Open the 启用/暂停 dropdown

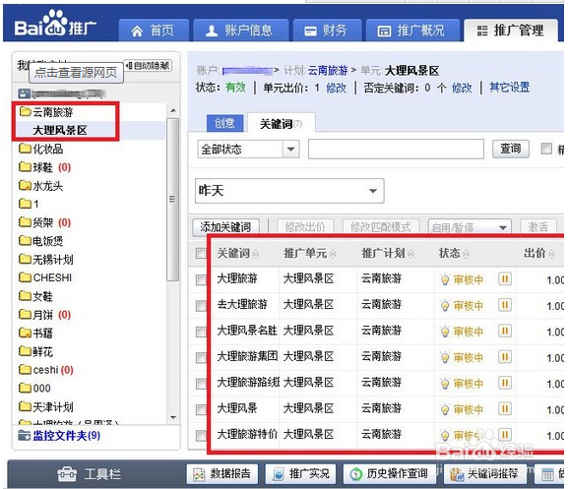[470, 227]
